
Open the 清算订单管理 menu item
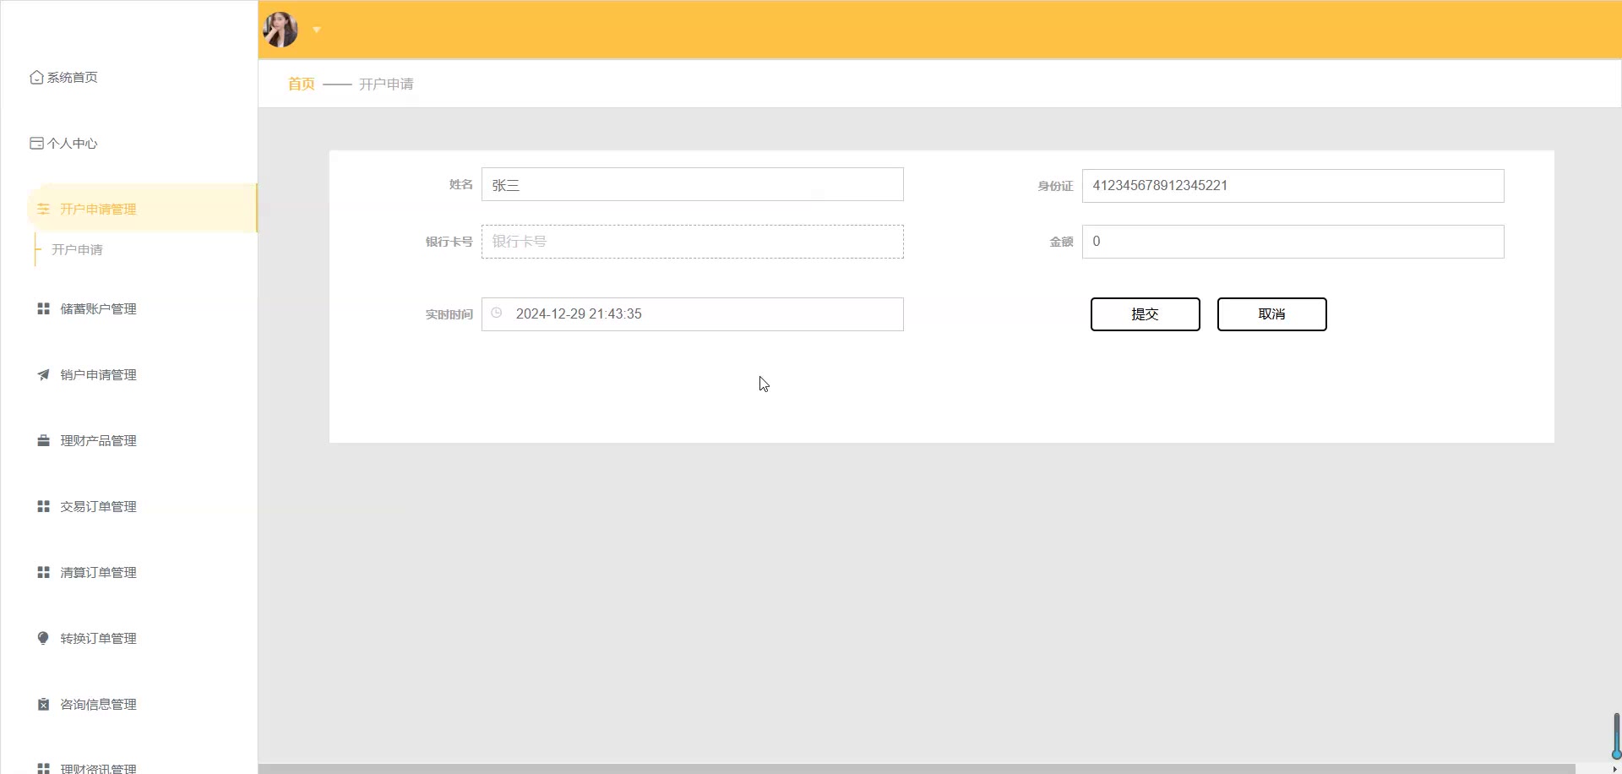(x=98, y=573)
